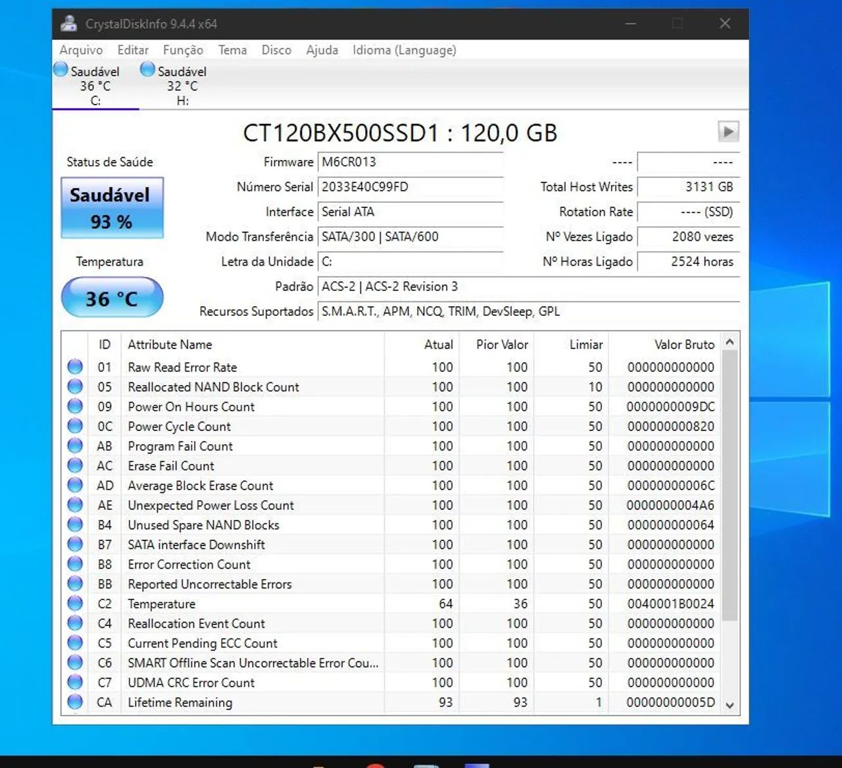Click the blue health orb for drive H:
The height and width of the screenshot is (768, 842).
(147, 69)
